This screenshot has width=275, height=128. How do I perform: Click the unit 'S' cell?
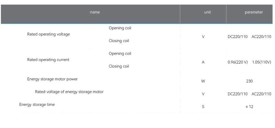pos(203,107)
